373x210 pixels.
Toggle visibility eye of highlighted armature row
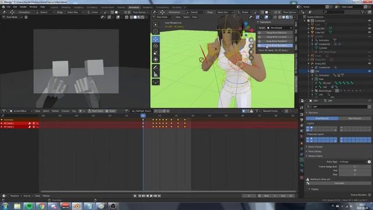click(370, 71)
